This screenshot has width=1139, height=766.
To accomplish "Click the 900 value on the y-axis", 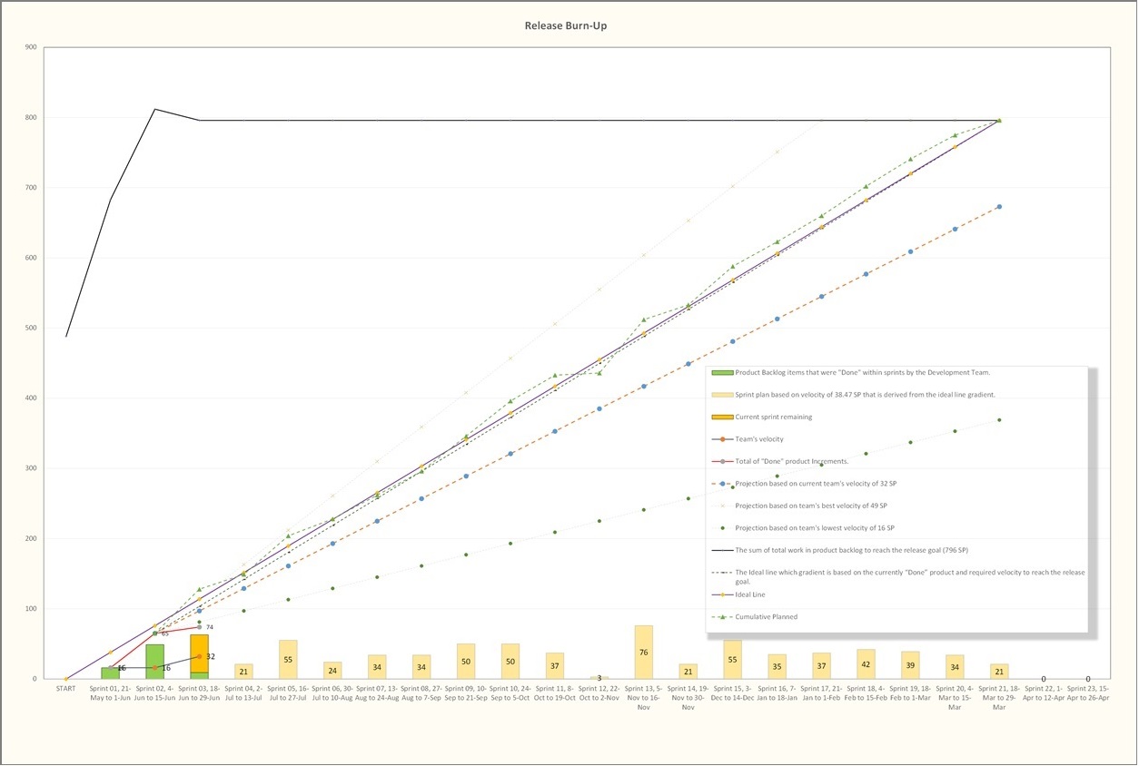I will (32, 47).
